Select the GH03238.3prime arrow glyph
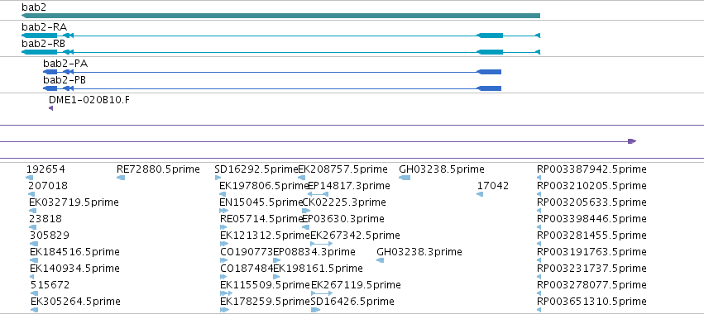This screenshot has width=704, height=314. pyautogui.click(x=381, y=260)
